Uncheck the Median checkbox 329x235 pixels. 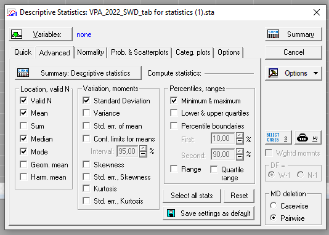pos(23,138)
